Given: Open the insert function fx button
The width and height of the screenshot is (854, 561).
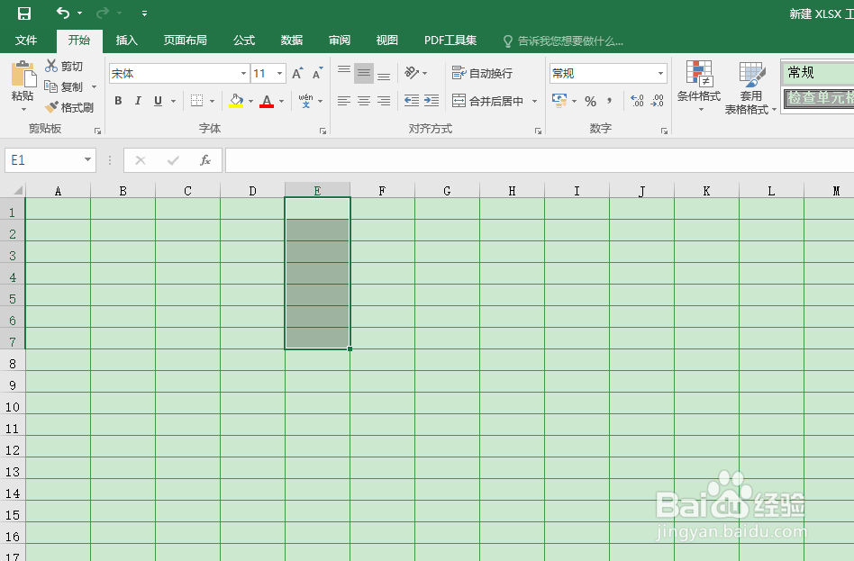Looking at the screenshot, I should (204, 160).
